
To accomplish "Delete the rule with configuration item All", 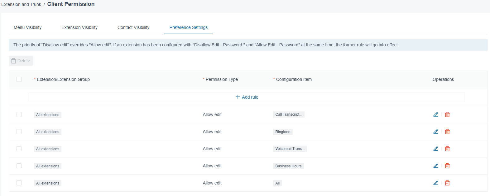I will (447, 183).
